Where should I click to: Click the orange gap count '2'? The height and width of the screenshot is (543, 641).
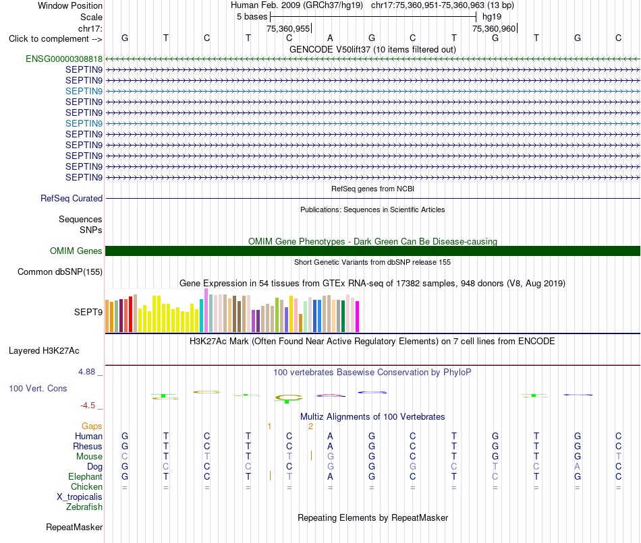coord(310,426)
